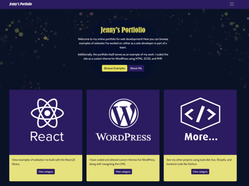Click the WordPress wordmark text in the card

(123, 137)
